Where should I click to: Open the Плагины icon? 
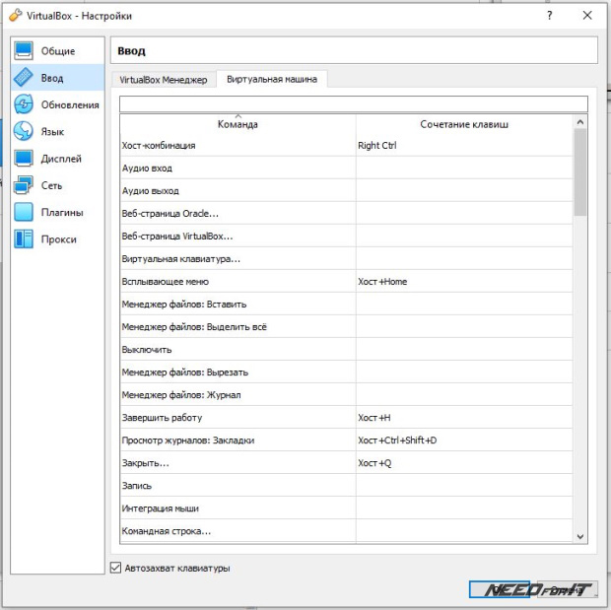24,212
